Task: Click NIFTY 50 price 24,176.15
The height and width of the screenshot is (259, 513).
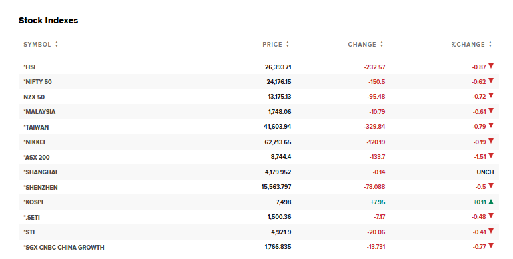Action: point(279,82)
